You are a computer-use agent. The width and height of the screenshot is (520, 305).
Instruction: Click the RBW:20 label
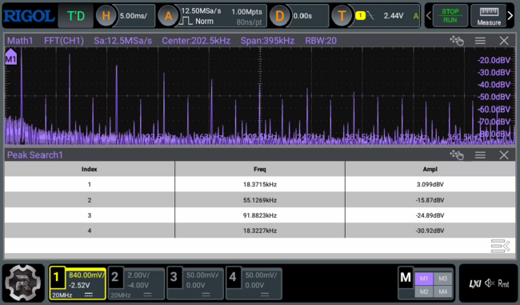point(321,41)
